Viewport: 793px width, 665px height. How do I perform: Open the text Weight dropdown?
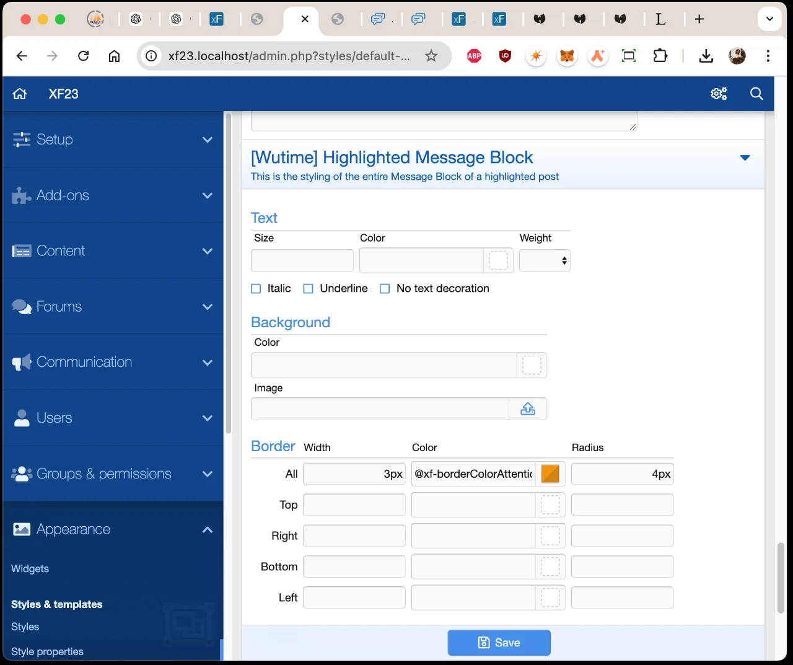pyautogui.click(x=545, y=261)
